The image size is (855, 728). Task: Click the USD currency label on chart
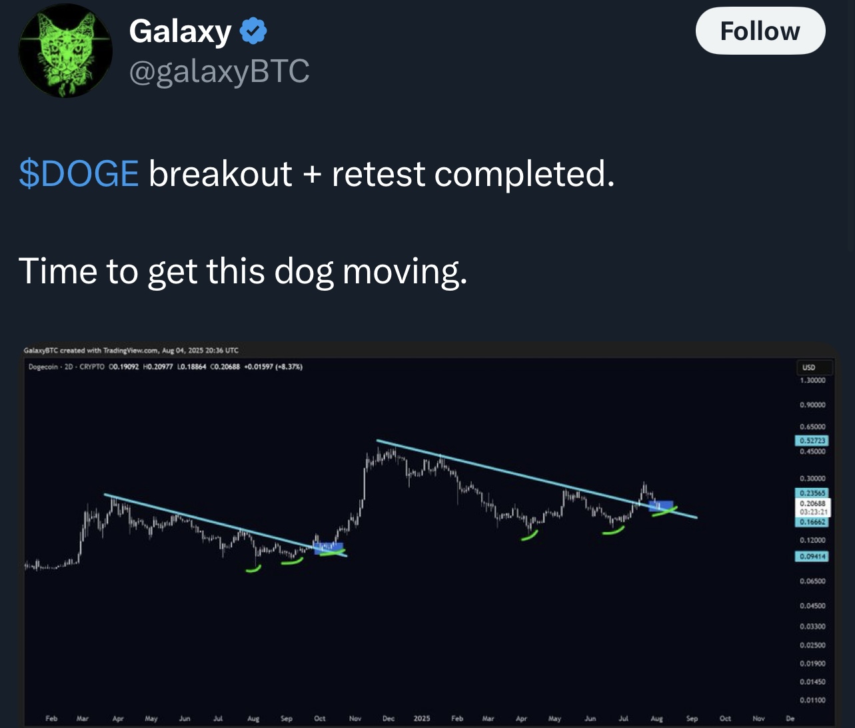[808, 367]
